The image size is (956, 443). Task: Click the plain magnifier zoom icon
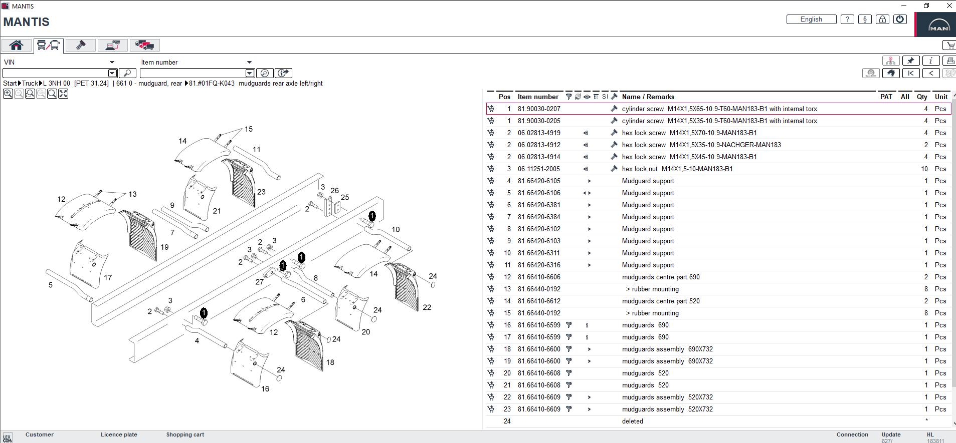[x=52, y=94]
